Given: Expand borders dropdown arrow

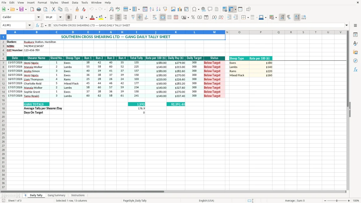Looking at the screenshot, I should point(248,17).
